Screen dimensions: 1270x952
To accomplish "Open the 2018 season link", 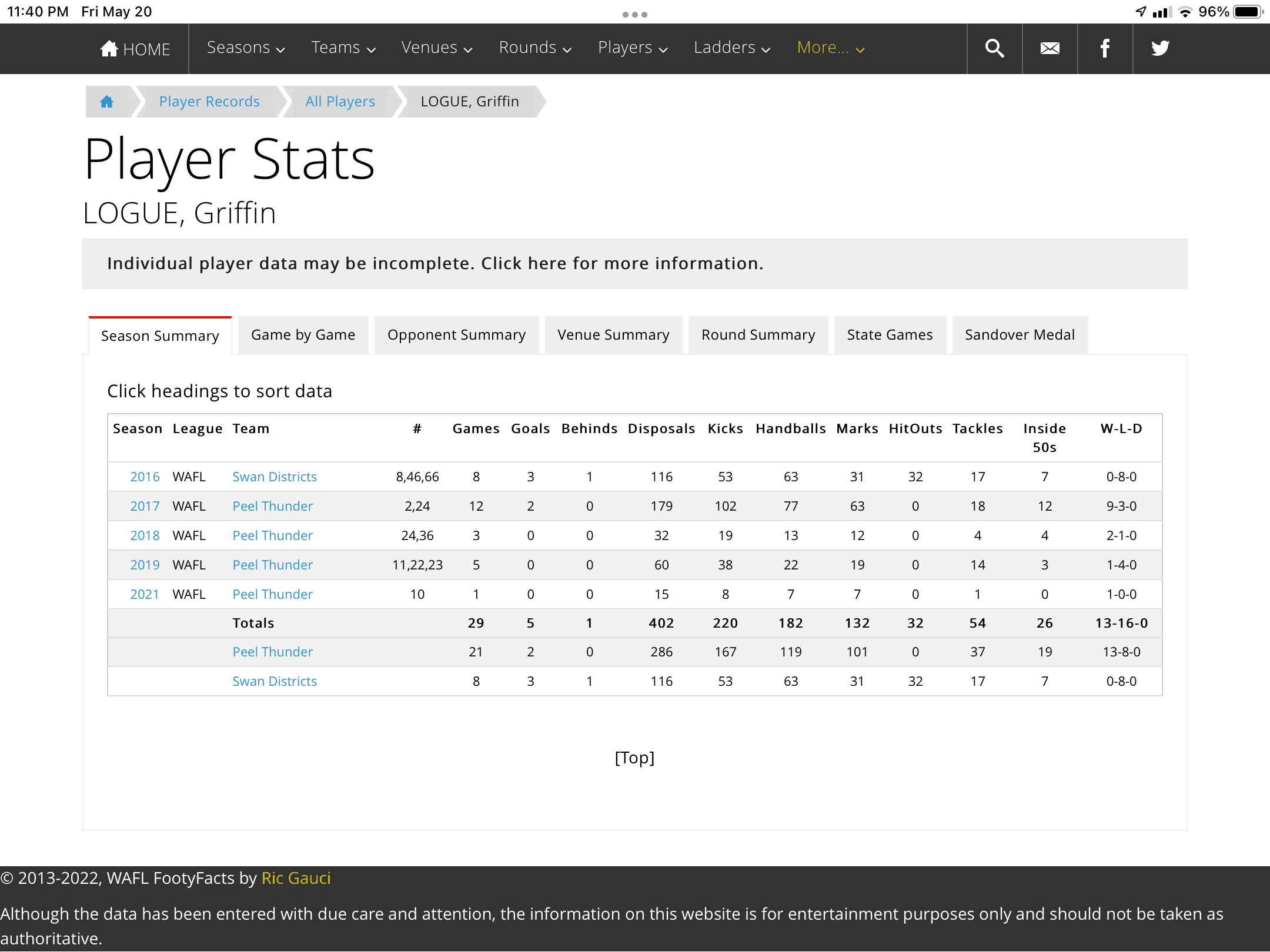I will click(x=145, y=535).
